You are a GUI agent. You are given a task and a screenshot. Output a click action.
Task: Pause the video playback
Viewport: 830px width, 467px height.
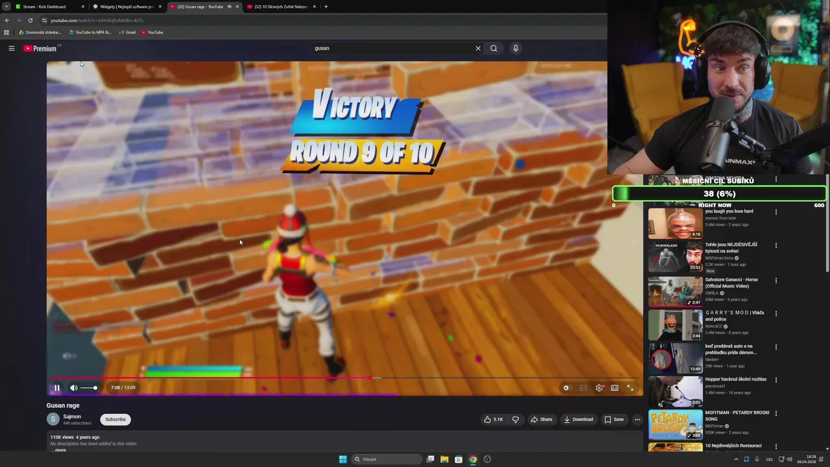tap(56, 388)
